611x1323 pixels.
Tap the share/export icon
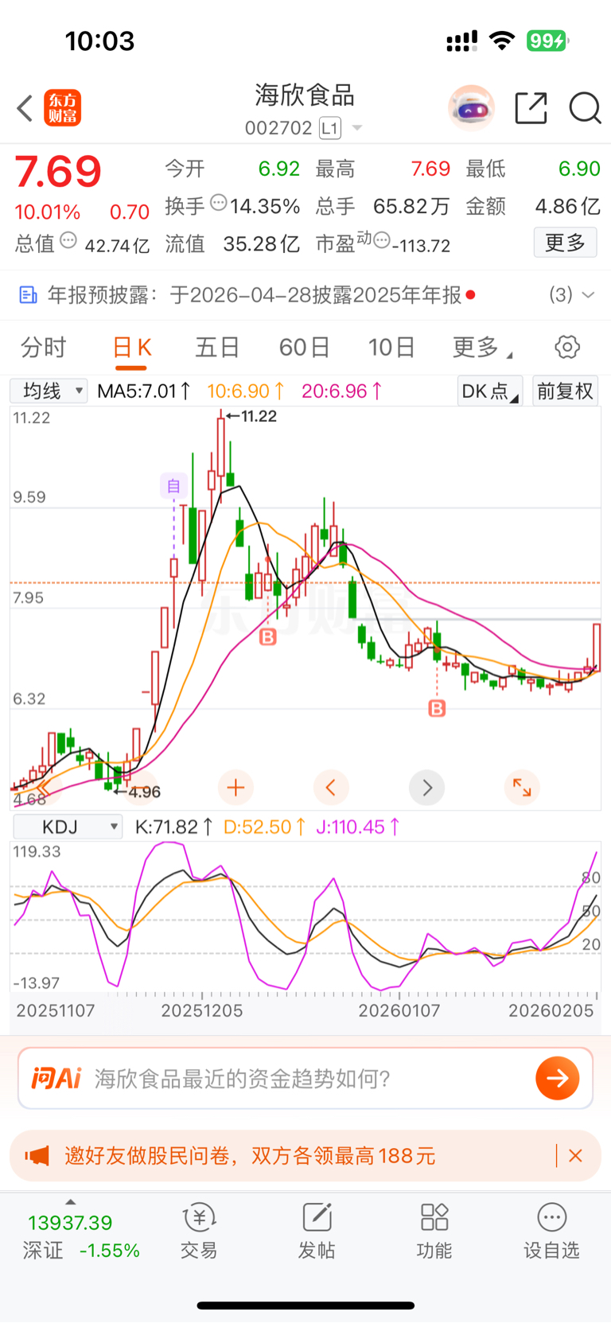[531, 107]
